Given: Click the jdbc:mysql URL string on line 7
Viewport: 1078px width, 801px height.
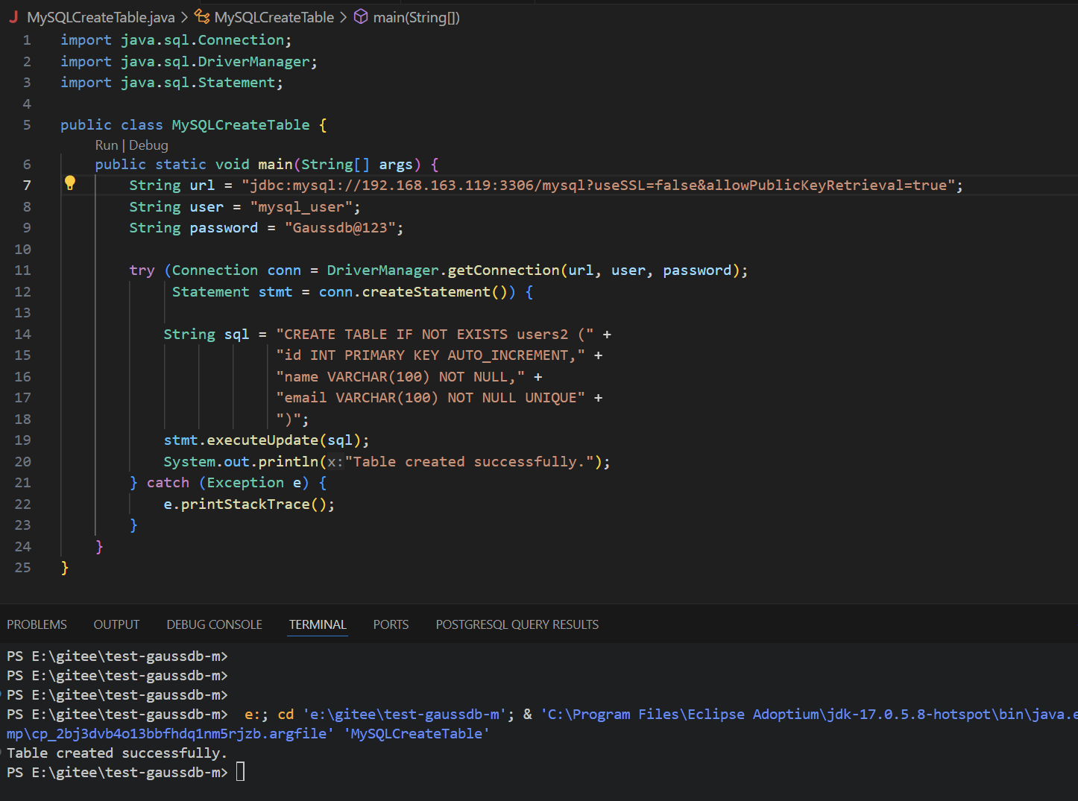Looking at the screenshot, I should 598,185.
